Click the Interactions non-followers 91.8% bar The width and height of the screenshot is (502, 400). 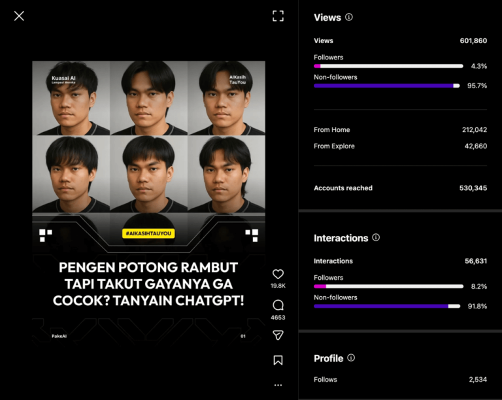coord(387,307)
